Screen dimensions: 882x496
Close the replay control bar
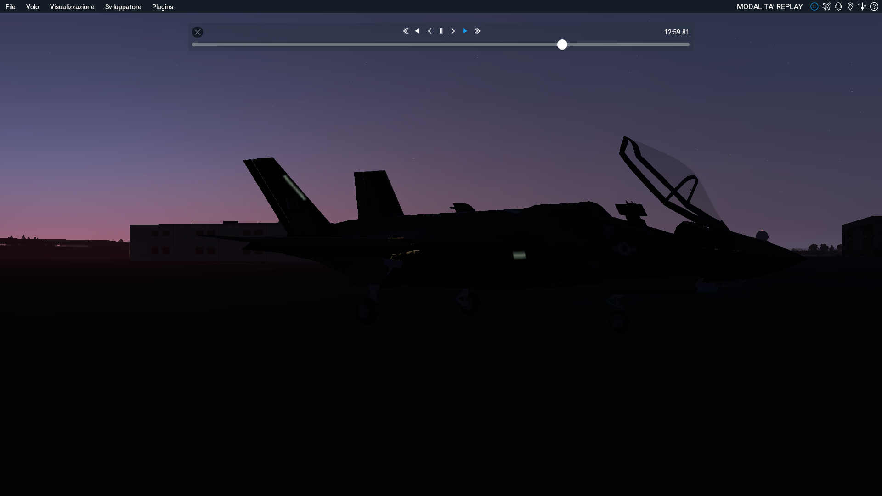tap(198, 32)
